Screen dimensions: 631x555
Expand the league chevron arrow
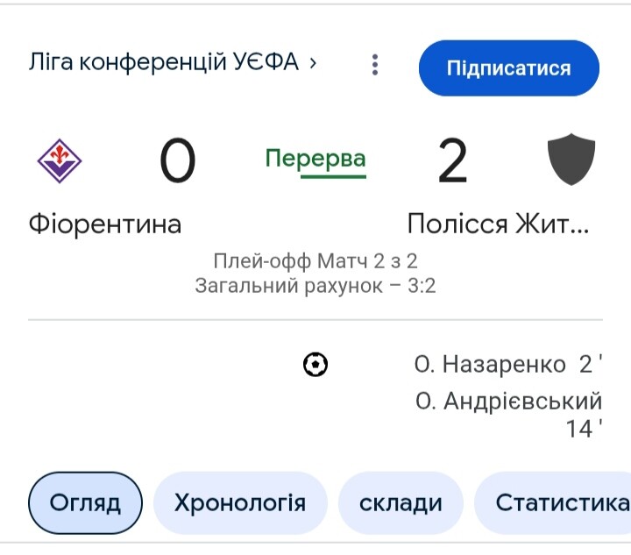click(313, 63)
